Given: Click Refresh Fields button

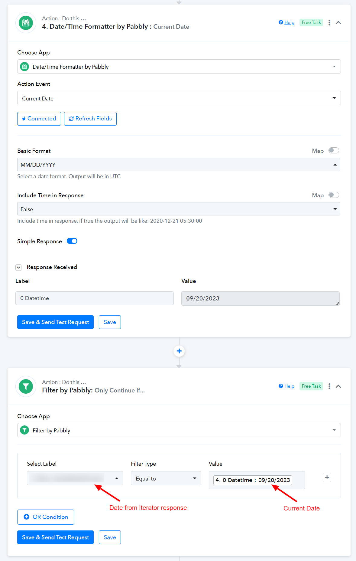Looking at the screenshot, I should click(90, 119).
